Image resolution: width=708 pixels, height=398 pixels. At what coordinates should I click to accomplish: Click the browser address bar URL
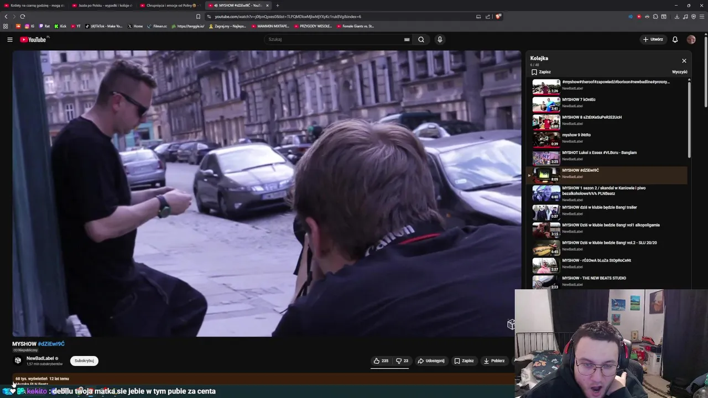tap(288, 17)
